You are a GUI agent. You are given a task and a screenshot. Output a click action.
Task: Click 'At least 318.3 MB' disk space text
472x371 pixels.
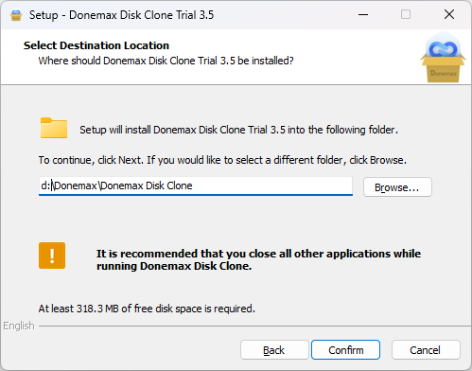[x=147, y=309]
